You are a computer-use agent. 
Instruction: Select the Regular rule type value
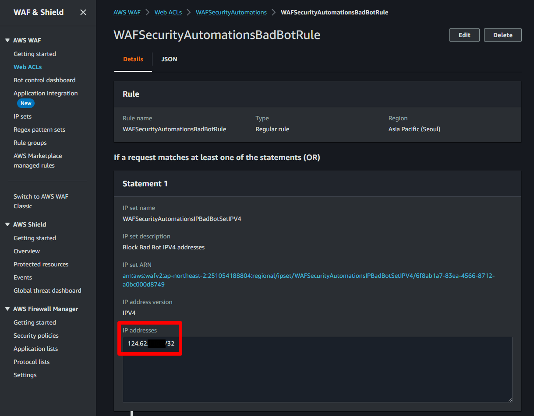click(x=272, y=129)
